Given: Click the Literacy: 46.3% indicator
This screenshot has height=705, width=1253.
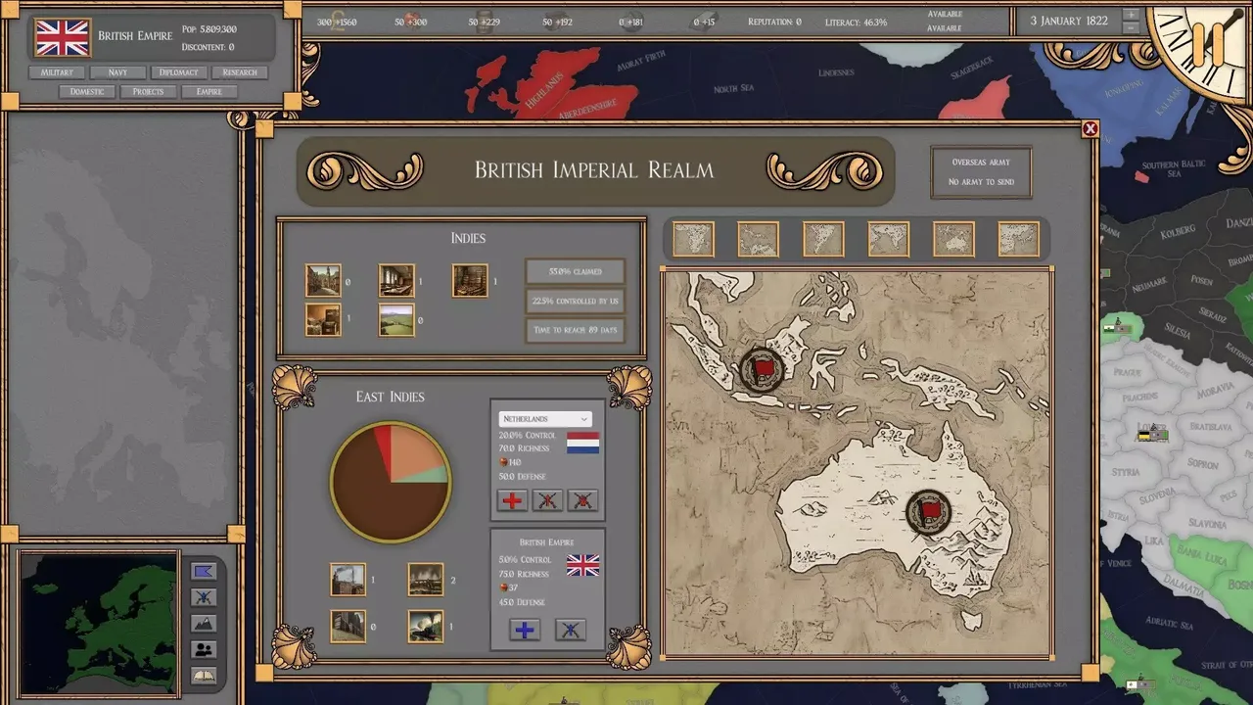Looking at the screenshot, I should point(857,22).
